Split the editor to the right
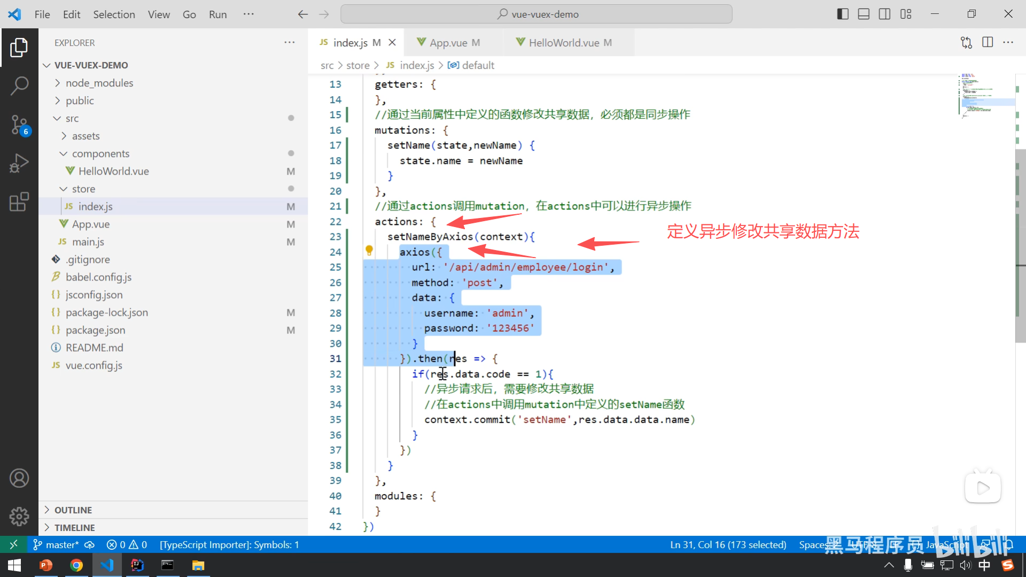 coord(988,42)
